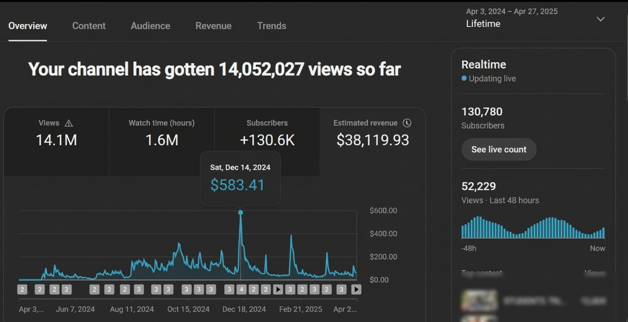Open the Content tab

89,26
